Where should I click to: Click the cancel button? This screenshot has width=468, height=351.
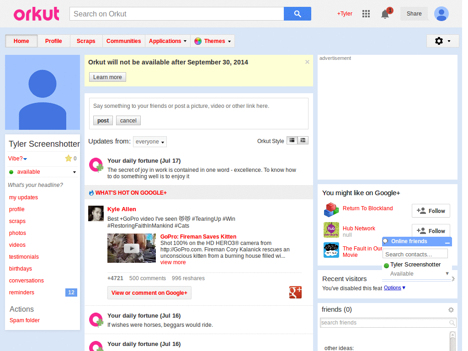(x=128, y=121)
